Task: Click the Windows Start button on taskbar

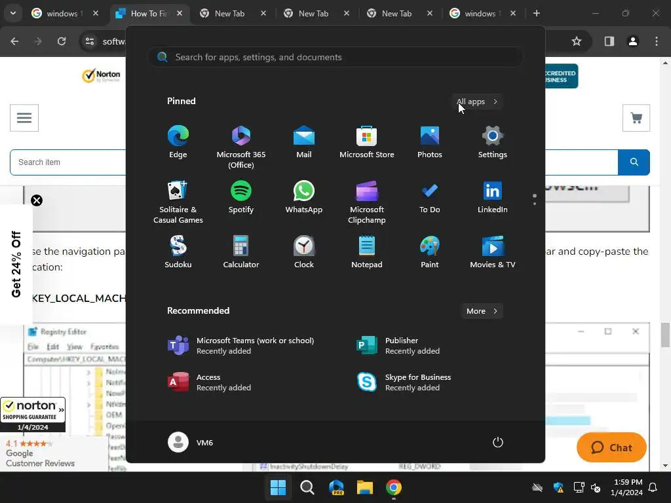Action: coord(278,487)
